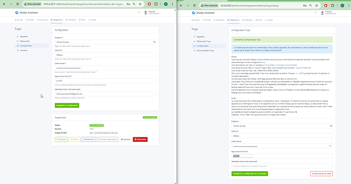This screenshot has height=184, width=351.
Task: Bookmark the page via star in left window
Action: pos(140,4)
